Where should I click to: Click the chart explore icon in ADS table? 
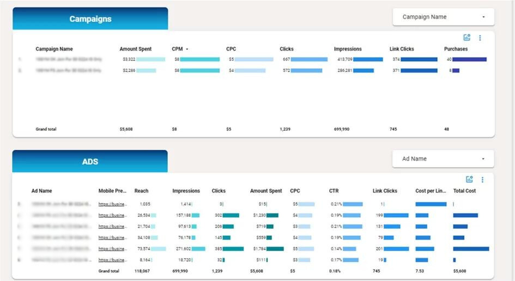pos(469,180)
